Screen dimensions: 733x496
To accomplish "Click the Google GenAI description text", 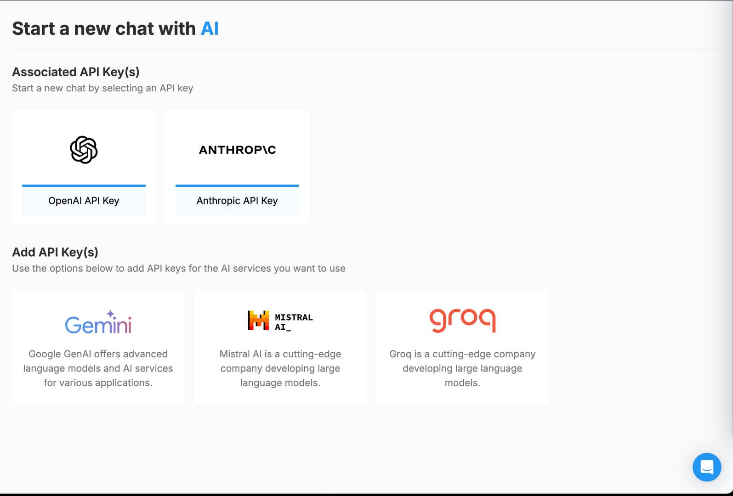I will click(98, 368).
